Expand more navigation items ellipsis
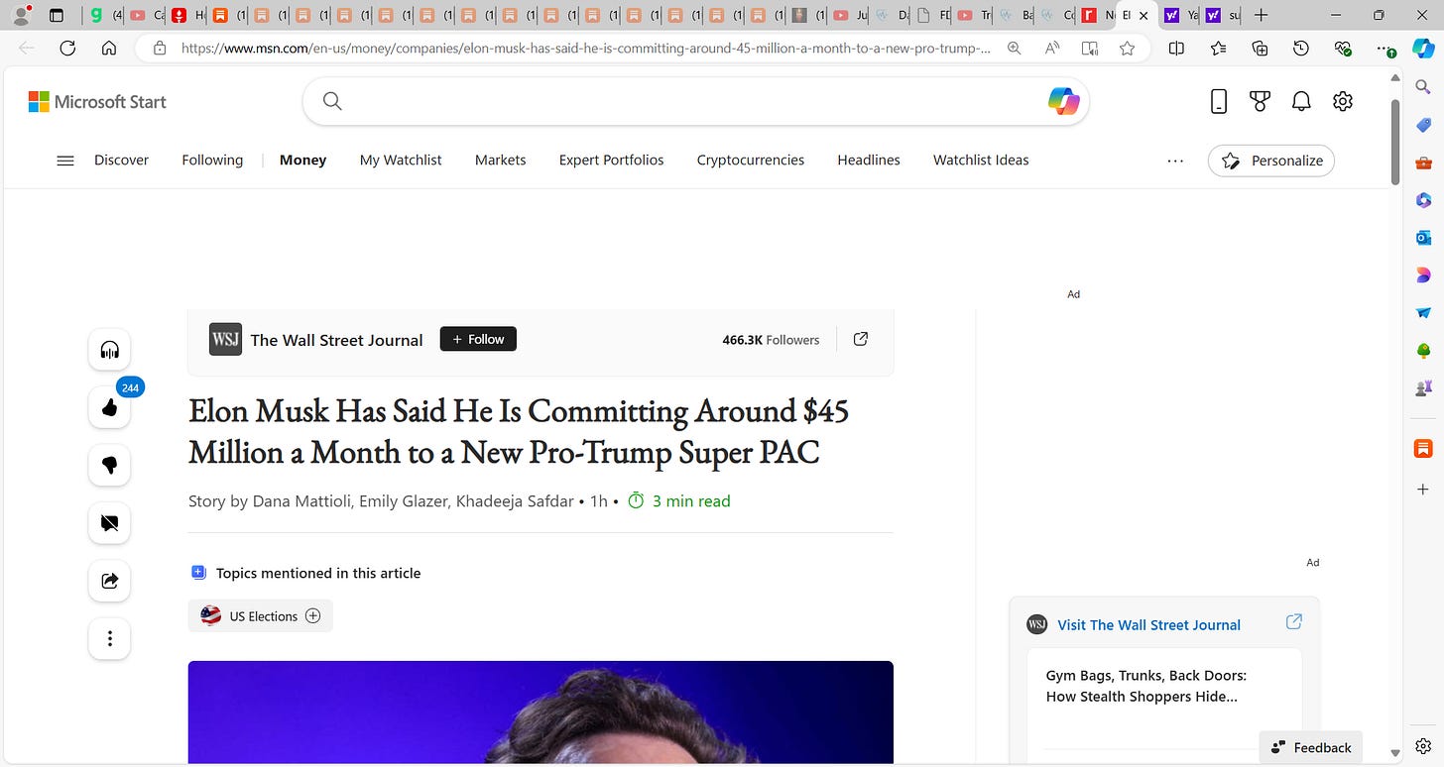 [x=1175, y=161]
